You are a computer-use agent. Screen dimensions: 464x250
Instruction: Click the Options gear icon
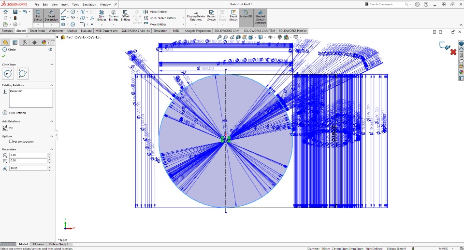(x=15, y=25)
